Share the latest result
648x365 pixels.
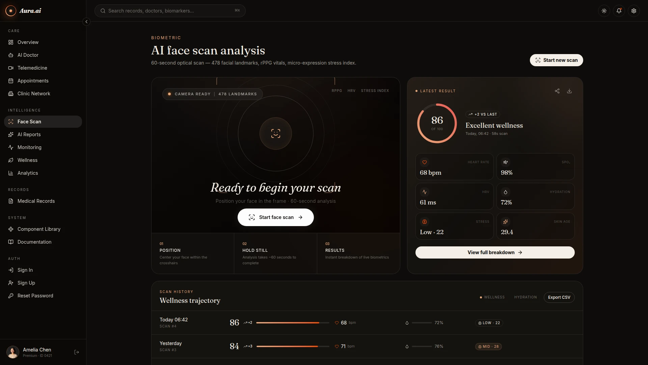click(557, 91)
